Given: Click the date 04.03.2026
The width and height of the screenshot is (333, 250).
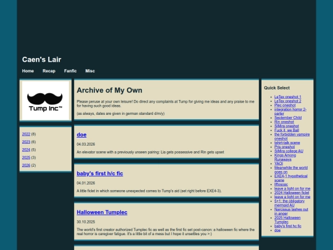Looking at the screenshot, I should pos(86,144).
